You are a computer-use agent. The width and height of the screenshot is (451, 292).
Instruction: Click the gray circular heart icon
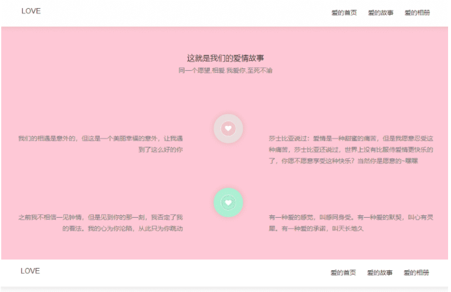coord(228,128)
